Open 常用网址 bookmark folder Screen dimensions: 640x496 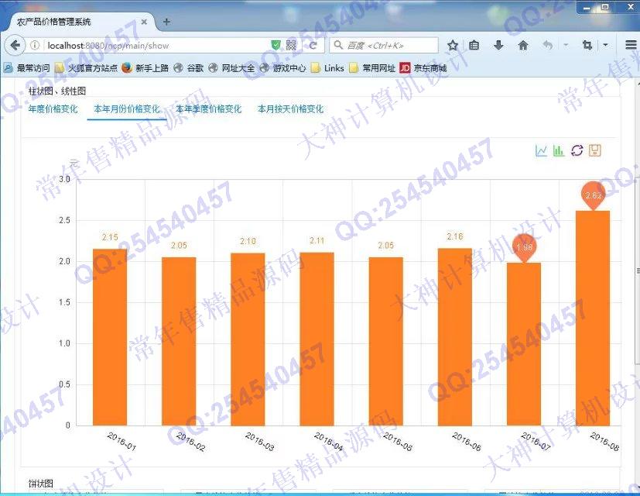coord(373,68)
